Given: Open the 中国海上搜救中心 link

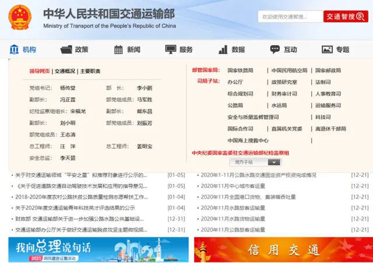Looking at the screenshot, I should 248,140.
